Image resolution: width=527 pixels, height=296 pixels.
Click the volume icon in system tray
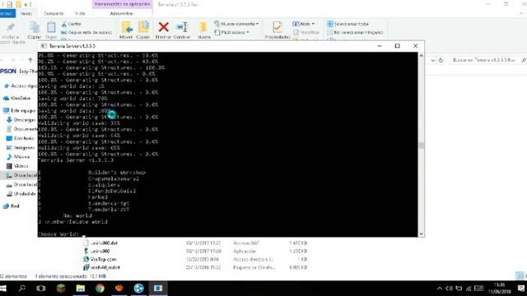(449, 289)
